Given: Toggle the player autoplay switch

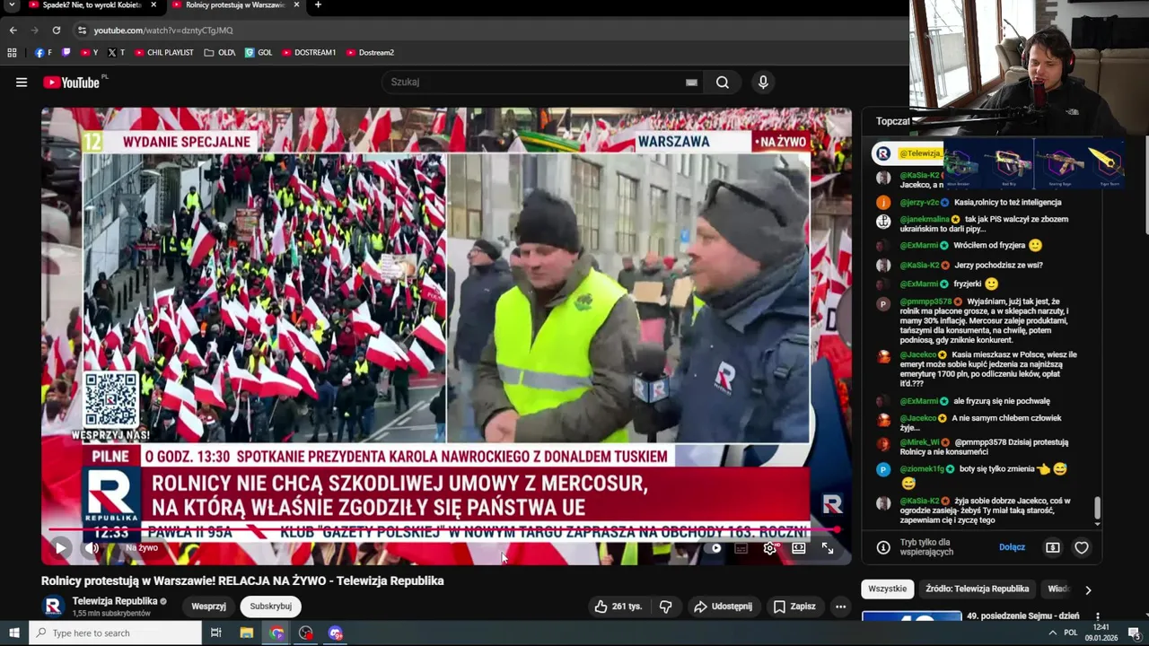Looking at the screenshot, I should [715, 548].
